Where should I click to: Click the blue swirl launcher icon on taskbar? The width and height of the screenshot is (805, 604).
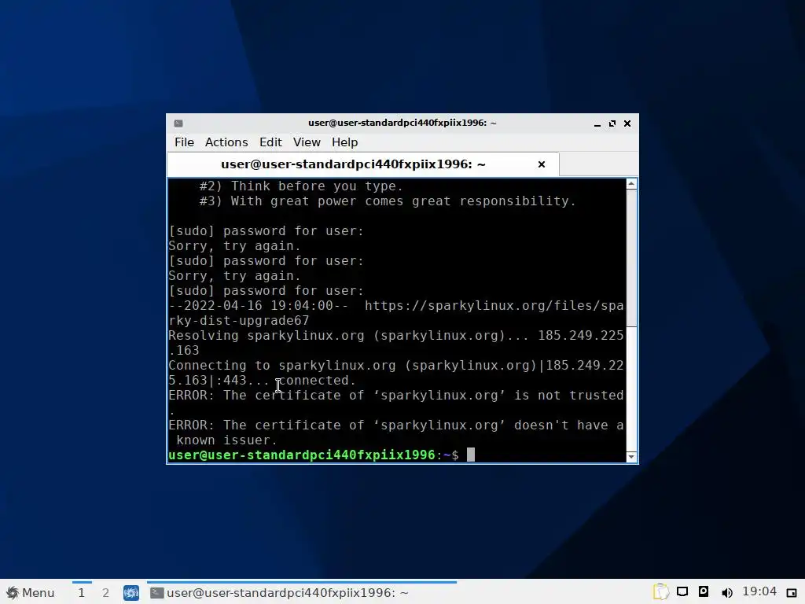tap(131, 593)
